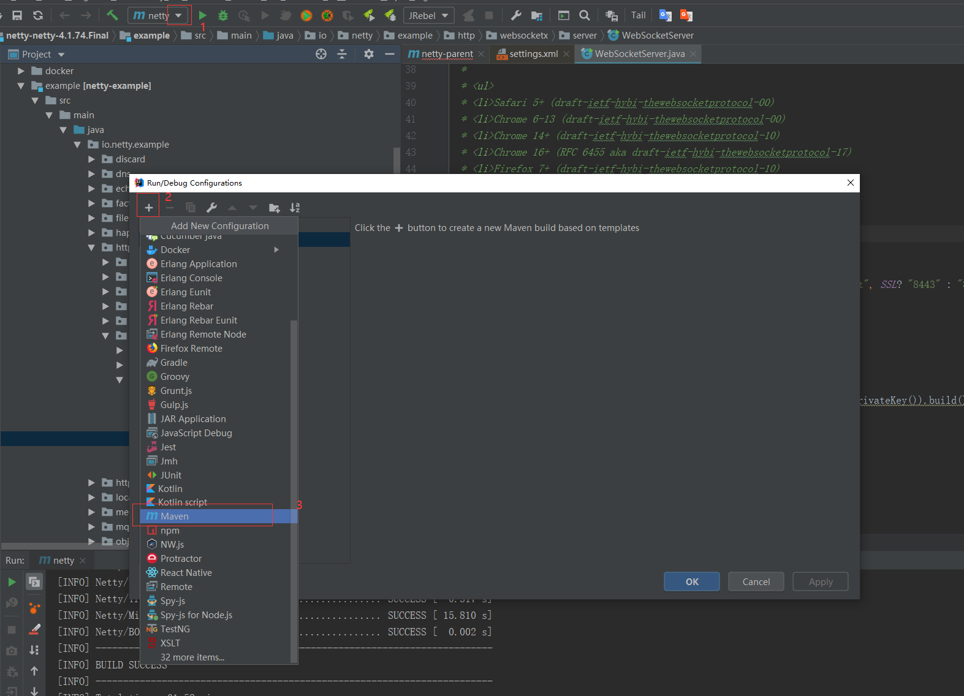
Task: Expand the discard package node
Action: pos(91,159)
